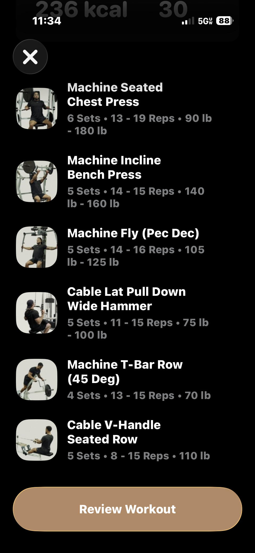Select the Machine Seated Chest Press title

pyautogui.click(x=115, y=94)
